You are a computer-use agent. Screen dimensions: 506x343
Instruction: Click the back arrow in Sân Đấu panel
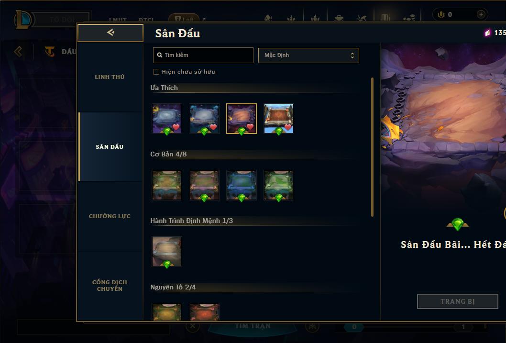point(110,32)
